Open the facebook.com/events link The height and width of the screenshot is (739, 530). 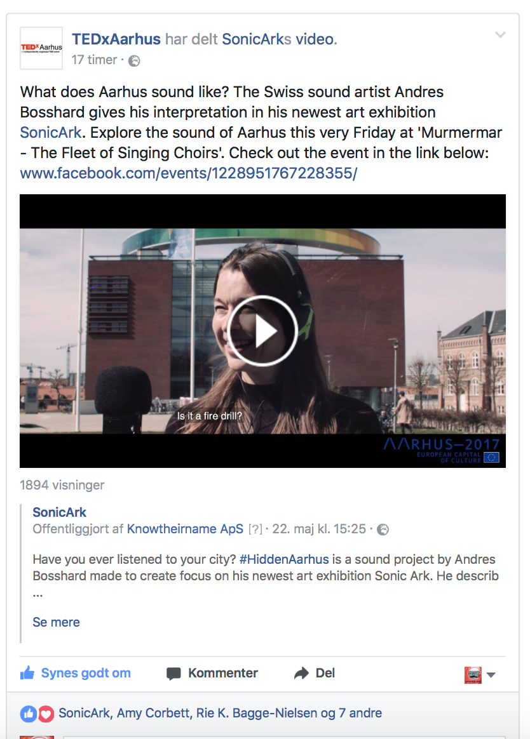(188, 173)
